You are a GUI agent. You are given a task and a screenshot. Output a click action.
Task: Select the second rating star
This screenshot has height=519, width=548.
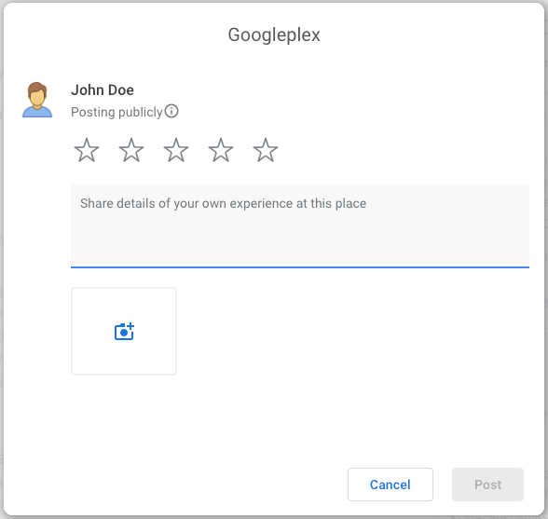[x=131, y=150]
